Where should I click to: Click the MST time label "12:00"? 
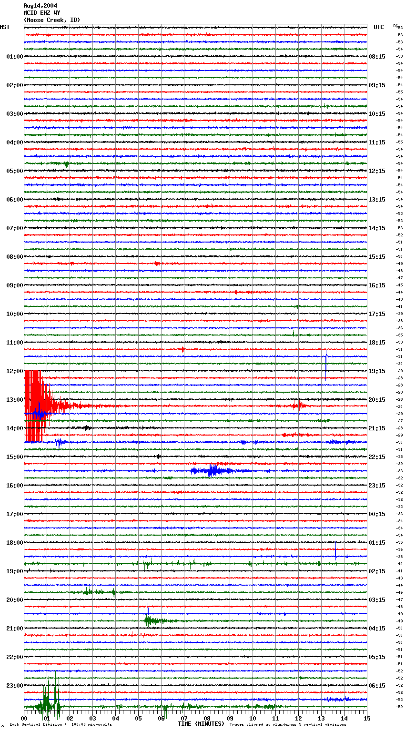point(15,371)
